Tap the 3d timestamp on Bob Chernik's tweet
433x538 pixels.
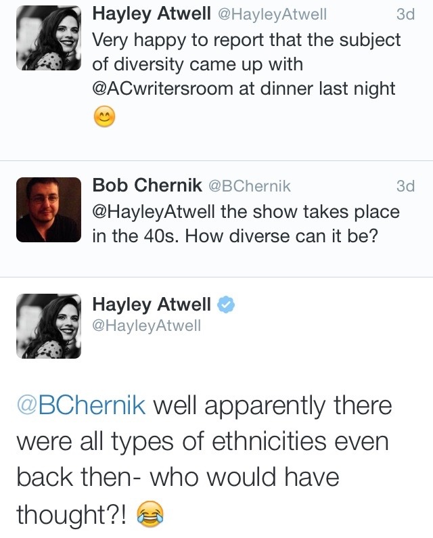tap(405, 186)
